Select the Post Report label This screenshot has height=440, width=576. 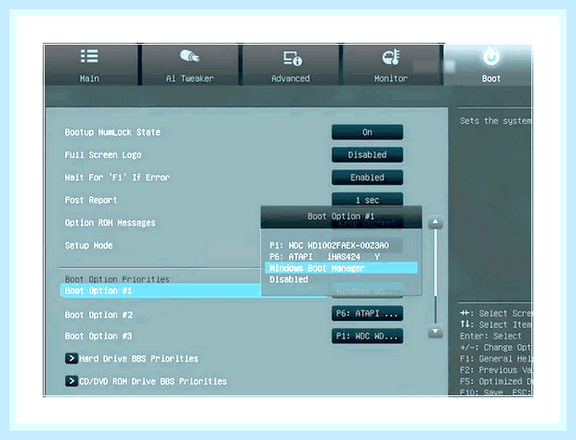tap(91, 200)
